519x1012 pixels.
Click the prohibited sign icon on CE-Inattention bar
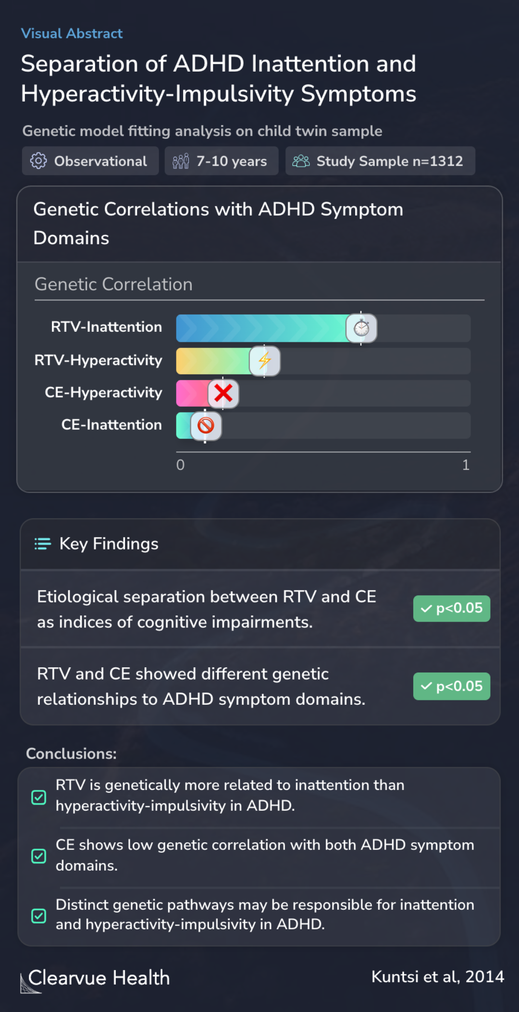click(206, 425)
